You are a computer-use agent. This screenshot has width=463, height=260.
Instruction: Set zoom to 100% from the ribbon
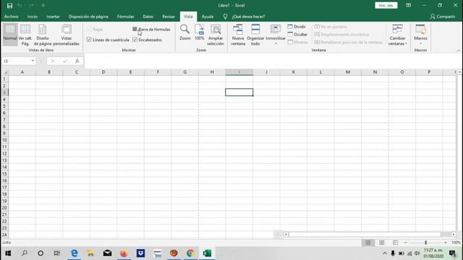(200, 32)
